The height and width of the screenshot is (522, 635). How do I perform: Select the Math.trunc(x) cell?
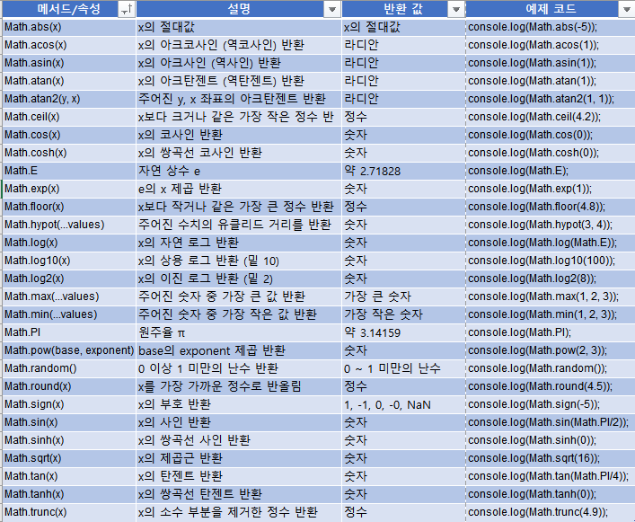click(x=69, y=512)
